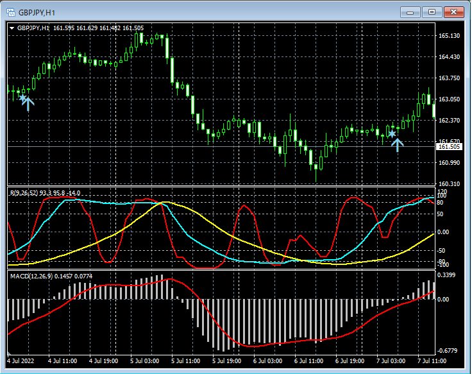Select the star marker near 7 Jul 03:00
Viewport: 472px width, 374px height.
point(391,133)
